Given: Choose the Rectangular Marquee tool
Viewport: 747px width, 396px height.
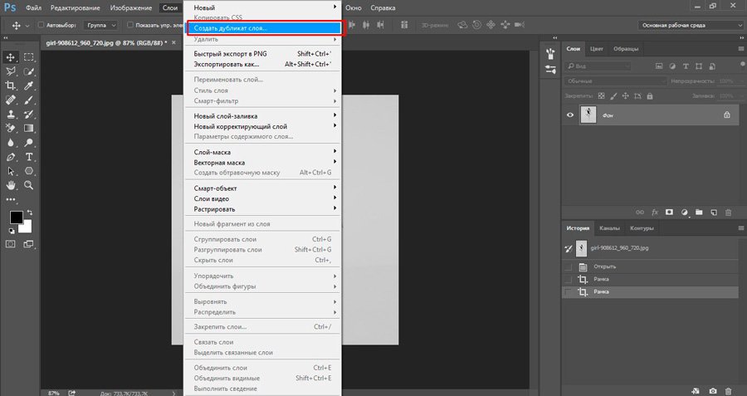Looking at the screenshot, I should [x=29, y=57].
